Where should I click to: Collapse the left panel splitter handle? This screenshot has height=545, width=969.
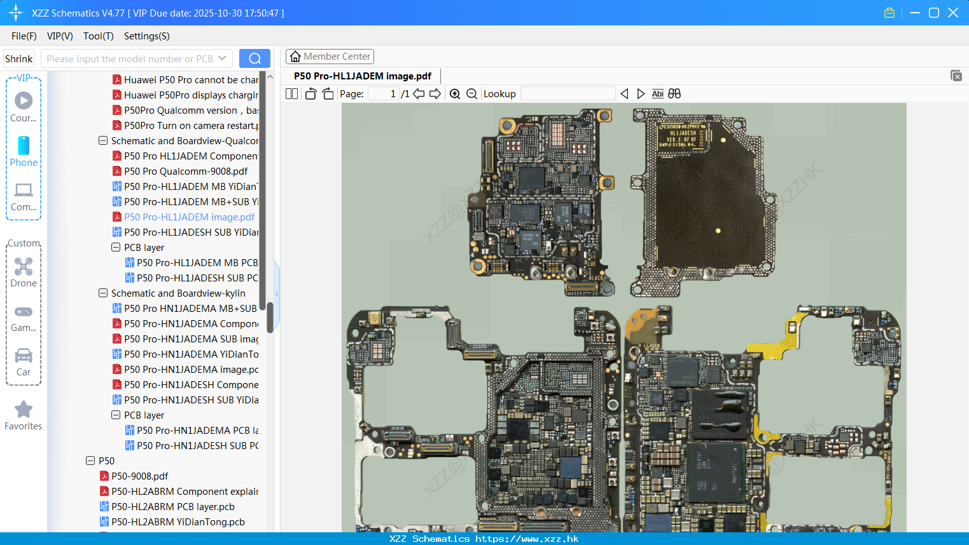pyautogui.click(x=277, y=293)
